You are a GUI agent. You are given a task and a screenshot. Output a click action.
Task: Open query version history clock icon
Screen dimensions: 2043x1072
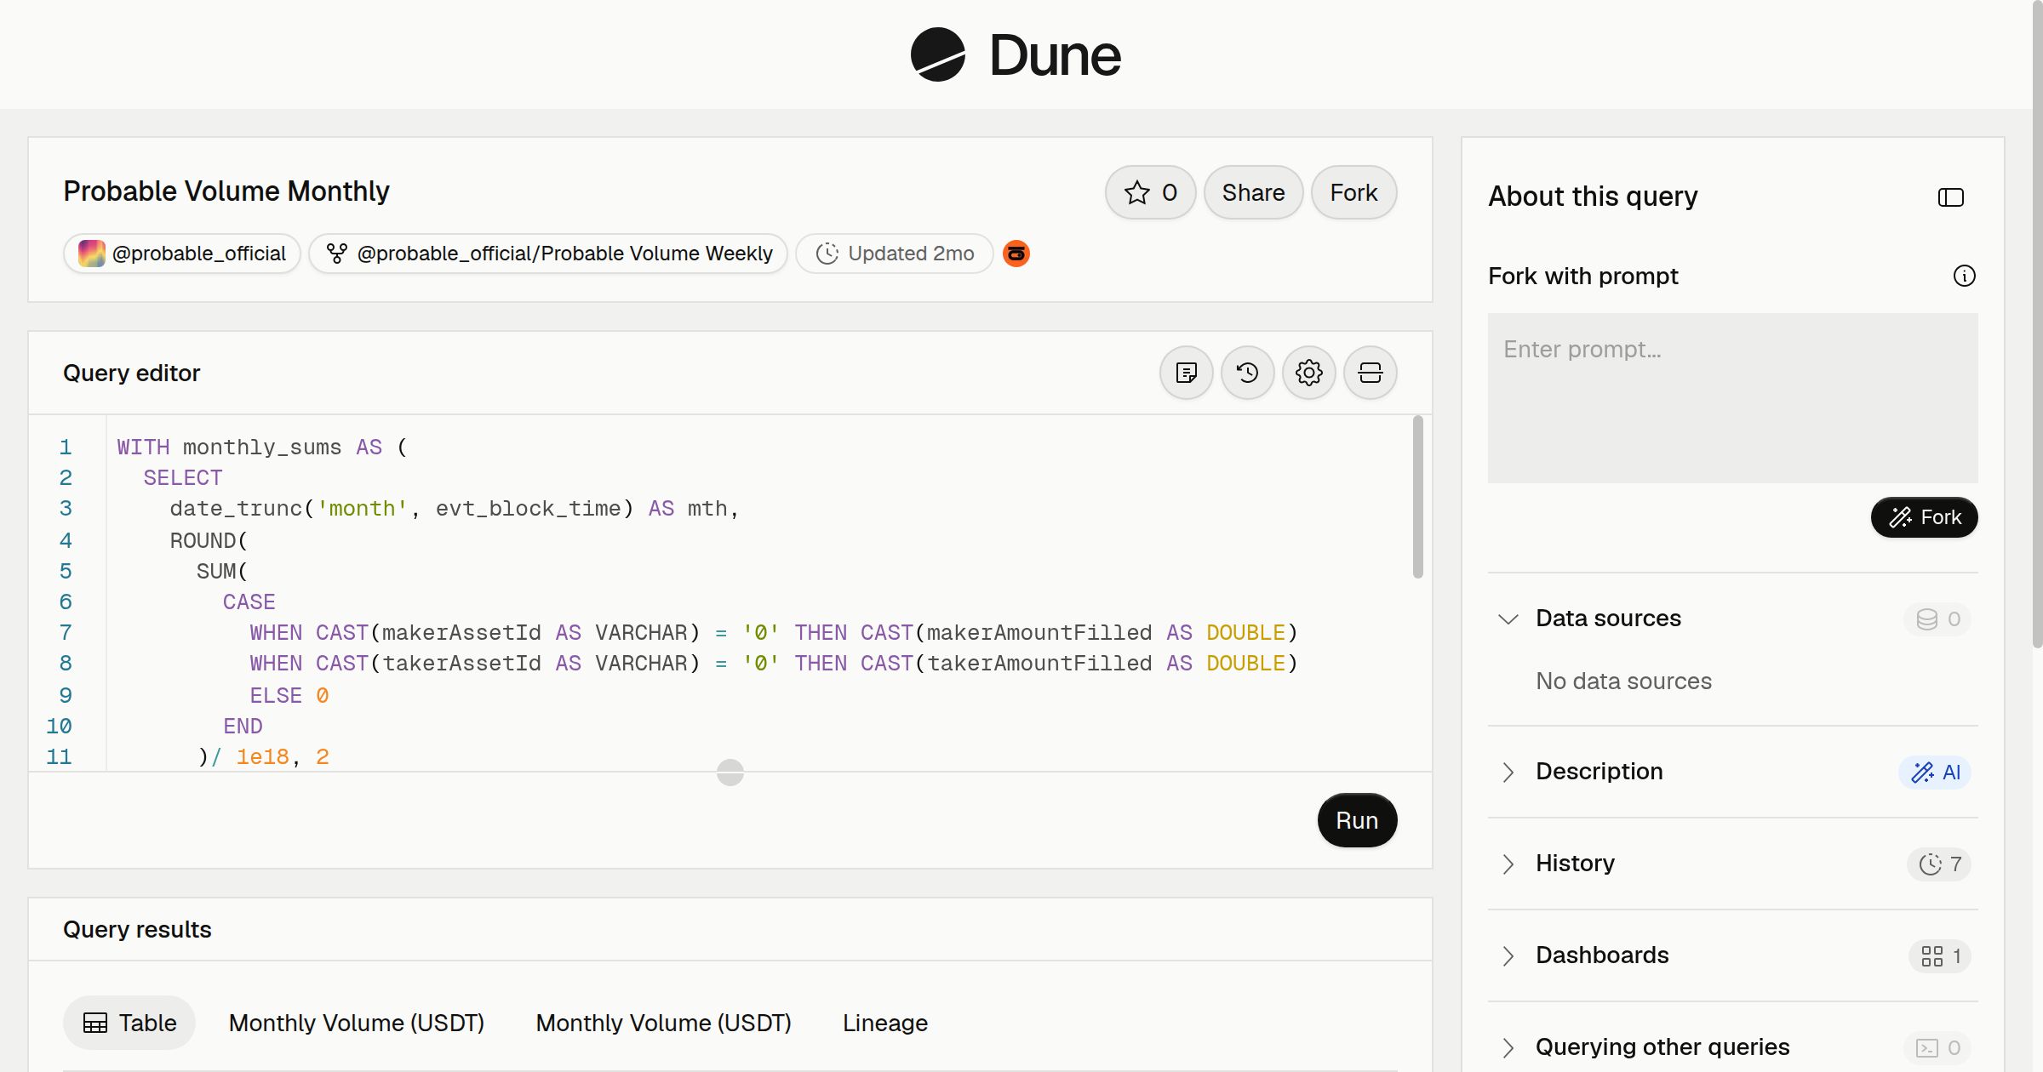click(x=1248, y=373)
